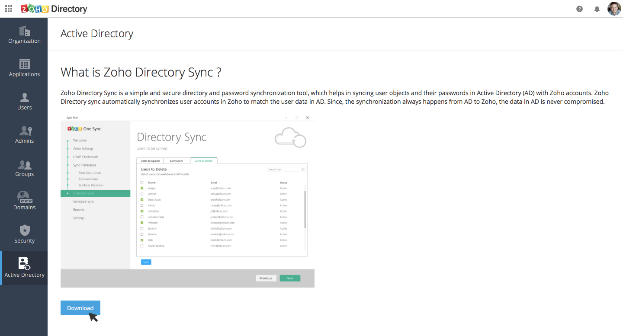Click the email krish@zillium.com
The width and height of the screenshot is (623, 336).
click(x=221, y=246)
